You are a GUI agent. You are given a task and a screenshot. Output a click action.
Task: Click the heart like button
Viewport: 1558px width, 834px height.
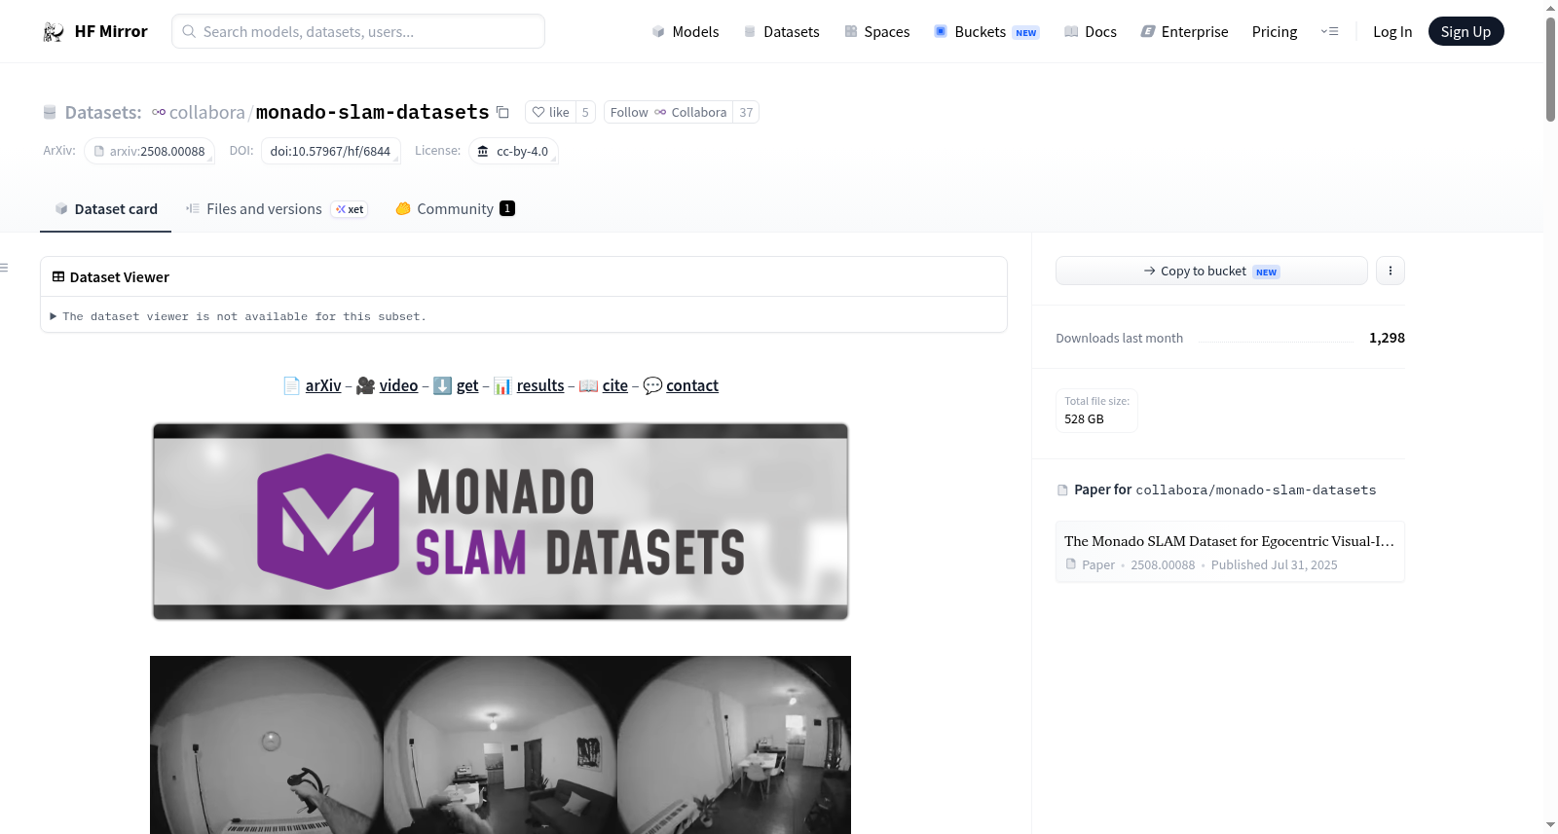tap(550, 112)
